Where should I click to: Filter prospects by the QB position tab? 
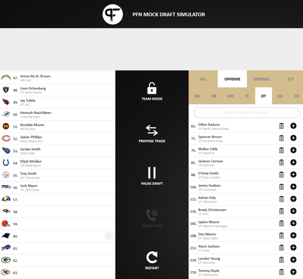pyautogui.click(x=197, y=96)
